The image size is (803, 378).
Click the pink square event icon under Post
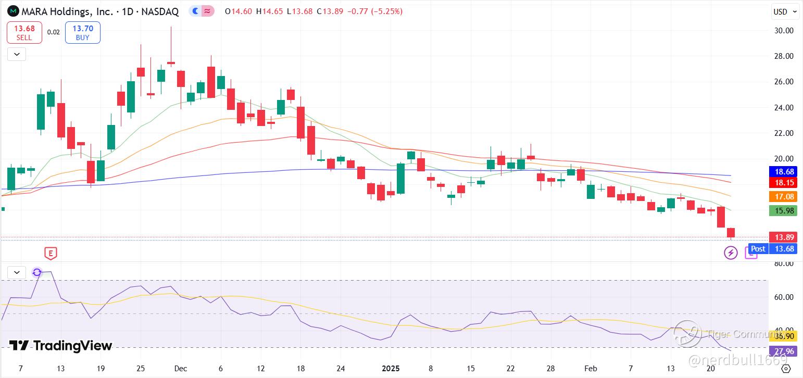[751, 253]
